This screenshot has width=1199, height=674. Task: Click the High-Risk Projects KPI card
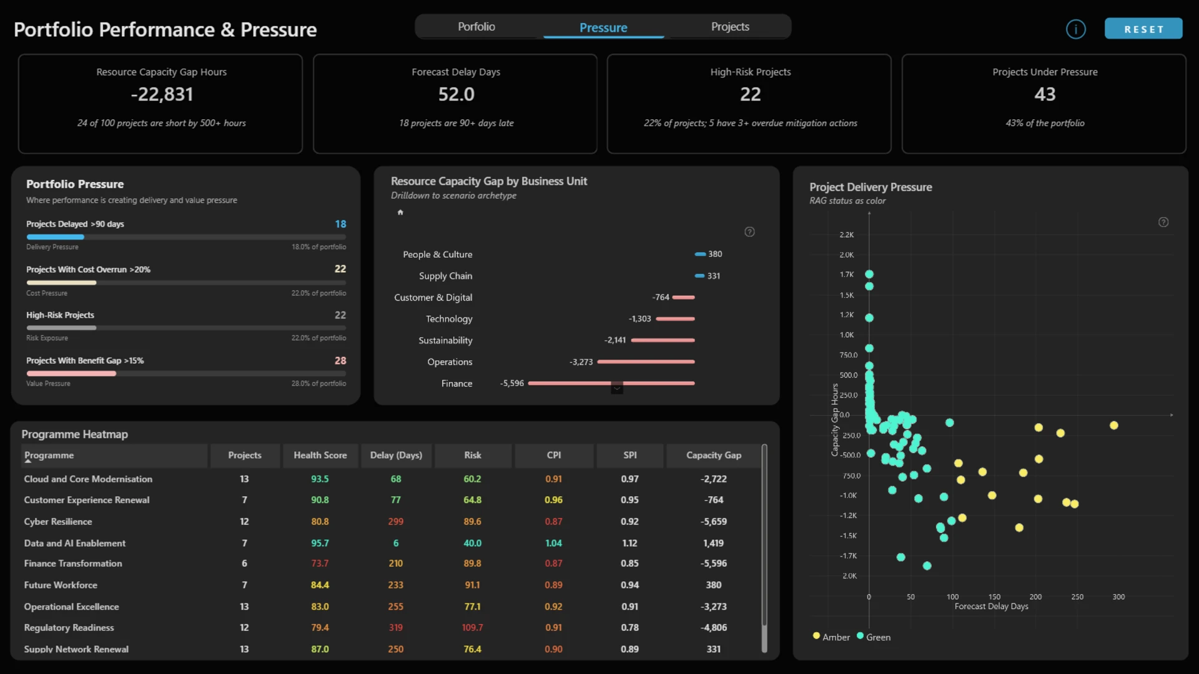(749, 104)
